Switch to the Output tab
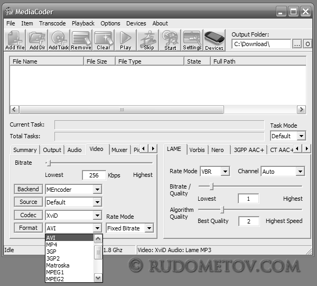The width and height of the screenshot is (317, 286). [x=52, y=150]
